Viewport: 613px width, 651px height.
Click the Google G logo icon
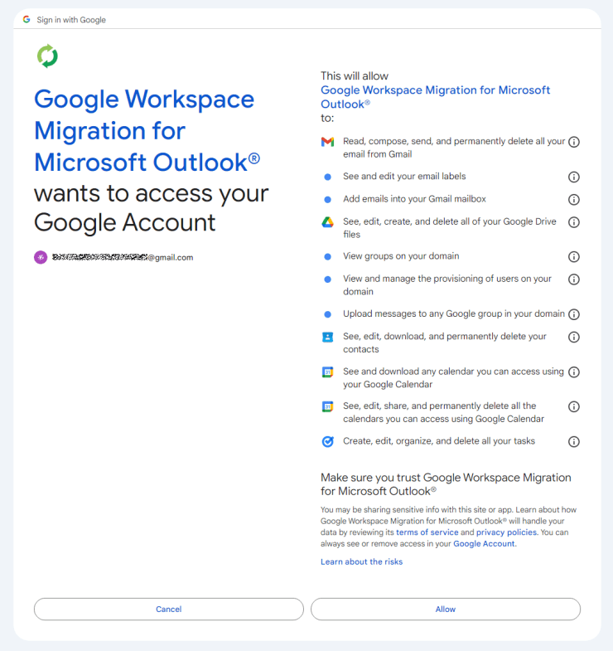[27, 20]
